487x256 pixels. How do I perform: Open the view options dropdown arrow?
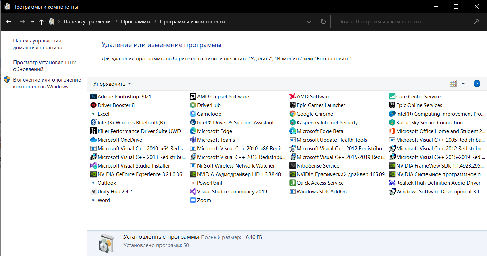[463, 84]
